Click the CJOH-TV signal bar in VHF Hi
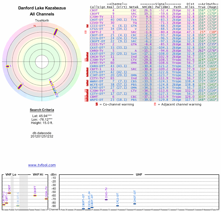The image size is (221, 212). pyautogui.click(x=46, y=199)
